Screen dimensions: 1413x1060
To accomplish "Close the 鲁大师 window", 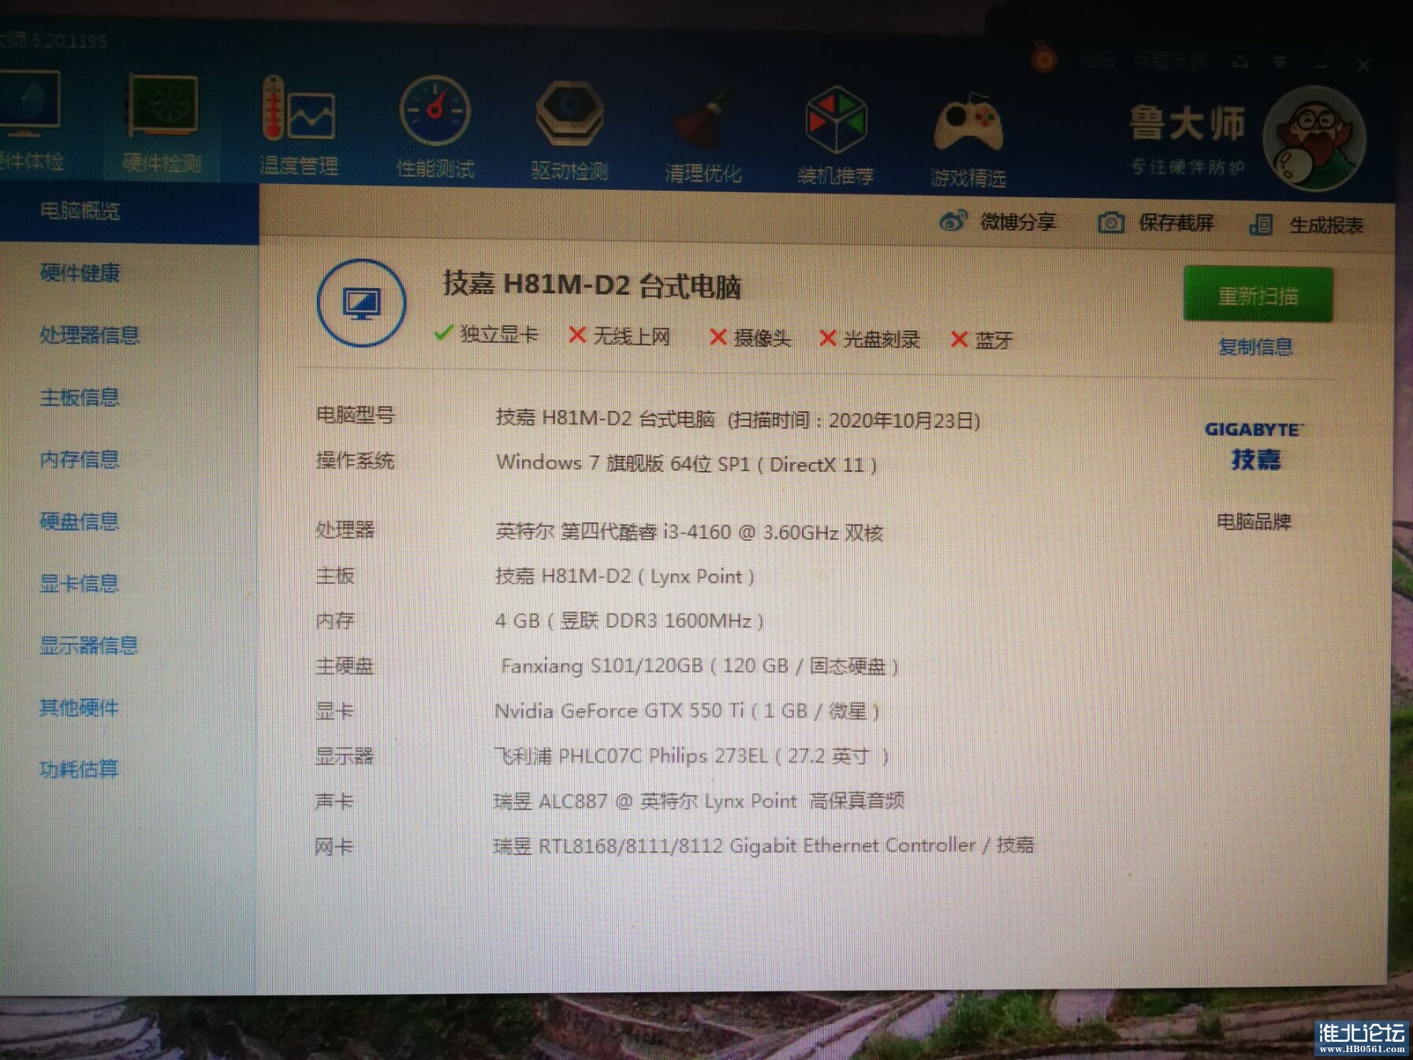I will click(x=1363, y=65).
